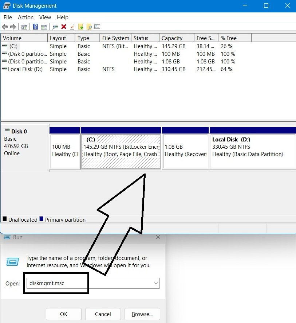The width and height of the screenshot is (296, 323).
Task: Click the drive icon of the (C:) volume row
Action: point(4,46)
